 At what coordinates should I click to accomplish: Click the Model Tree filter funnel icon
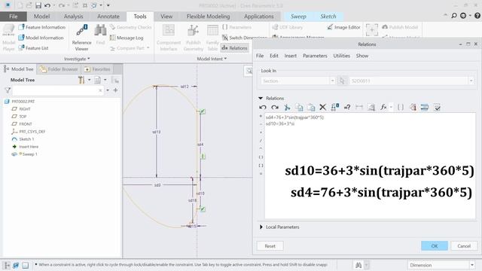click(x=8, y=90)
